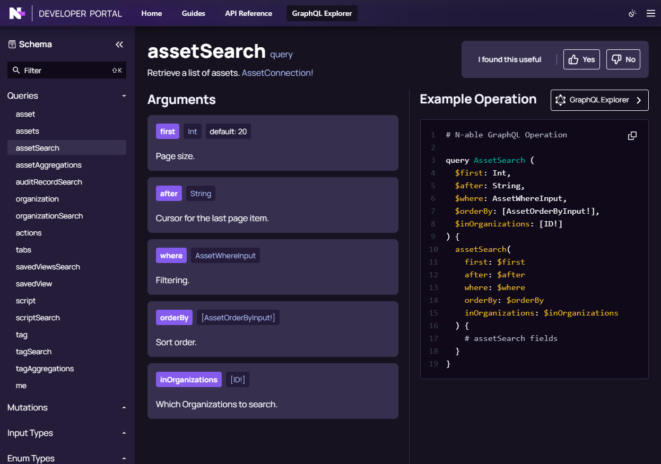Screen dimensions: 661x464
Task: Open the hamburger menu icon
Action: tap(651, 13)
